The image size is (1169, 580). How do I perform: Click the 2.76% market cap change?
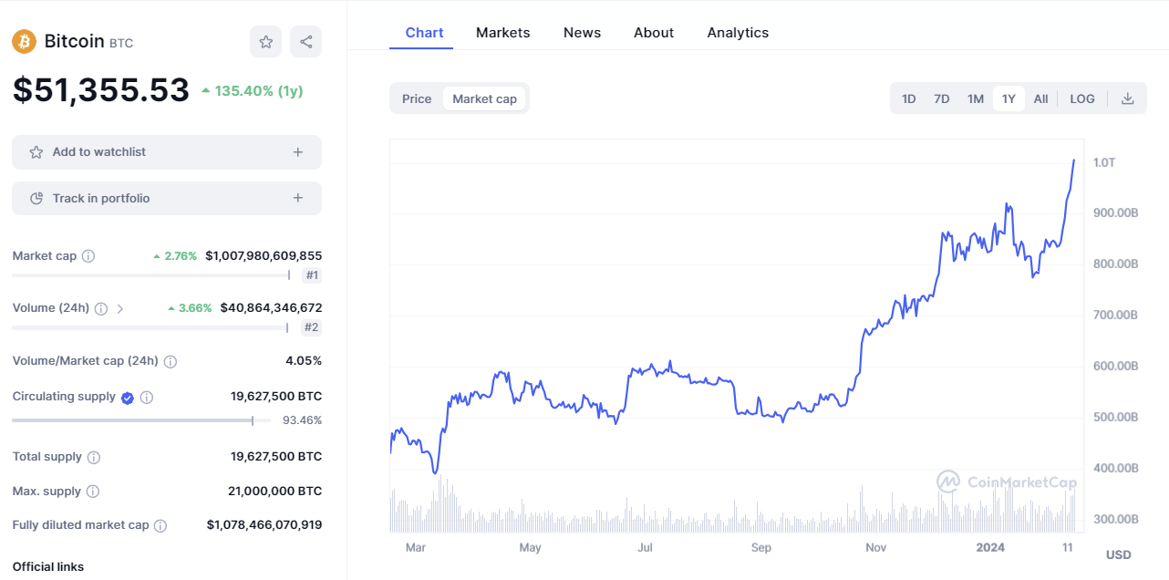[x=175, y=256]
